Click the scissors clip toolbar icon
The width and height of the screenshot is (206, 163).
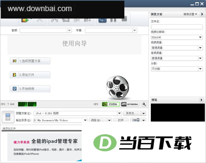(55, 20)
